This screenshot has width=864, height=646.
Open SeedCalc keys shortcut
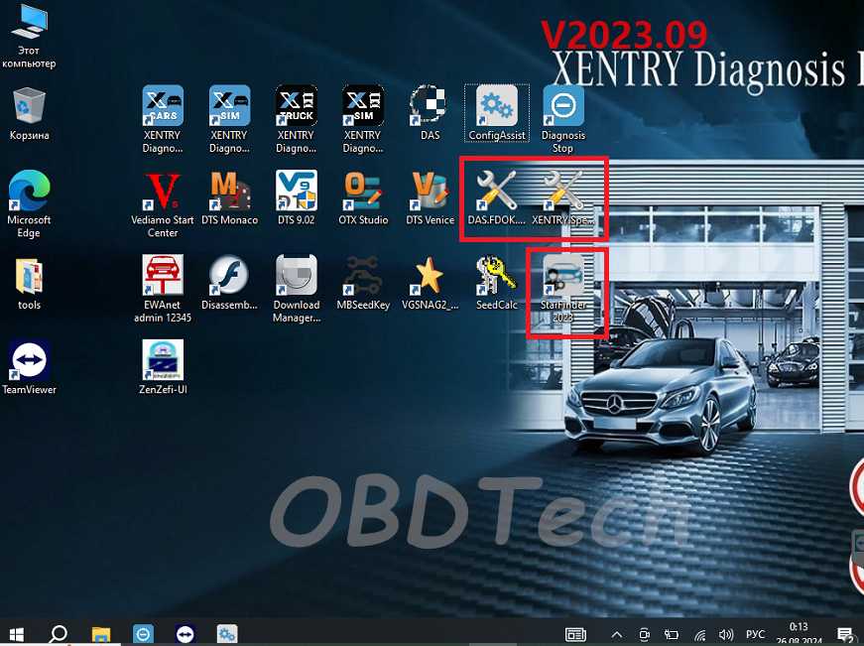pos(496,282)
